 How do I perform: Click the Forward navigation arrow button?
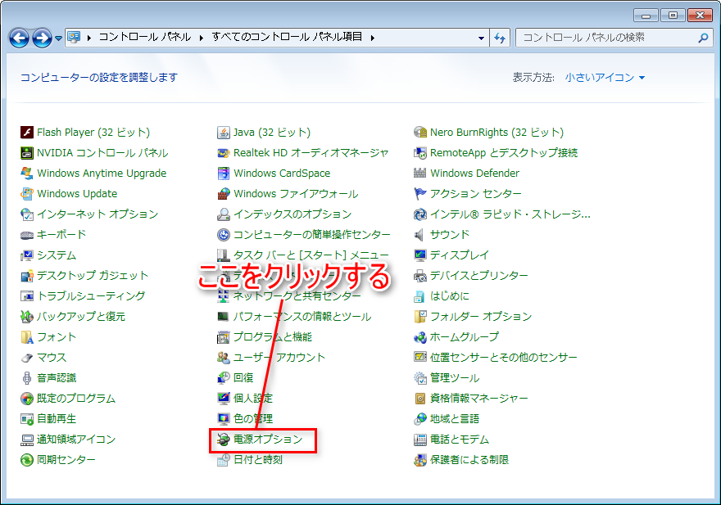42,38
